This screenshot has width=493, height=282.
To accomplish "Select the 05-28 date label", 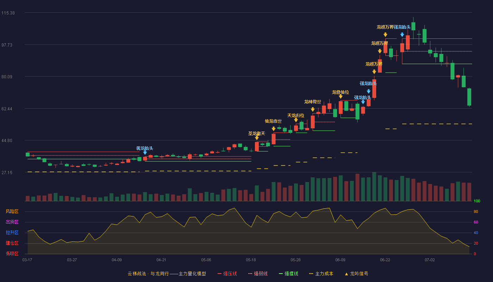I will tap(295, 260).
